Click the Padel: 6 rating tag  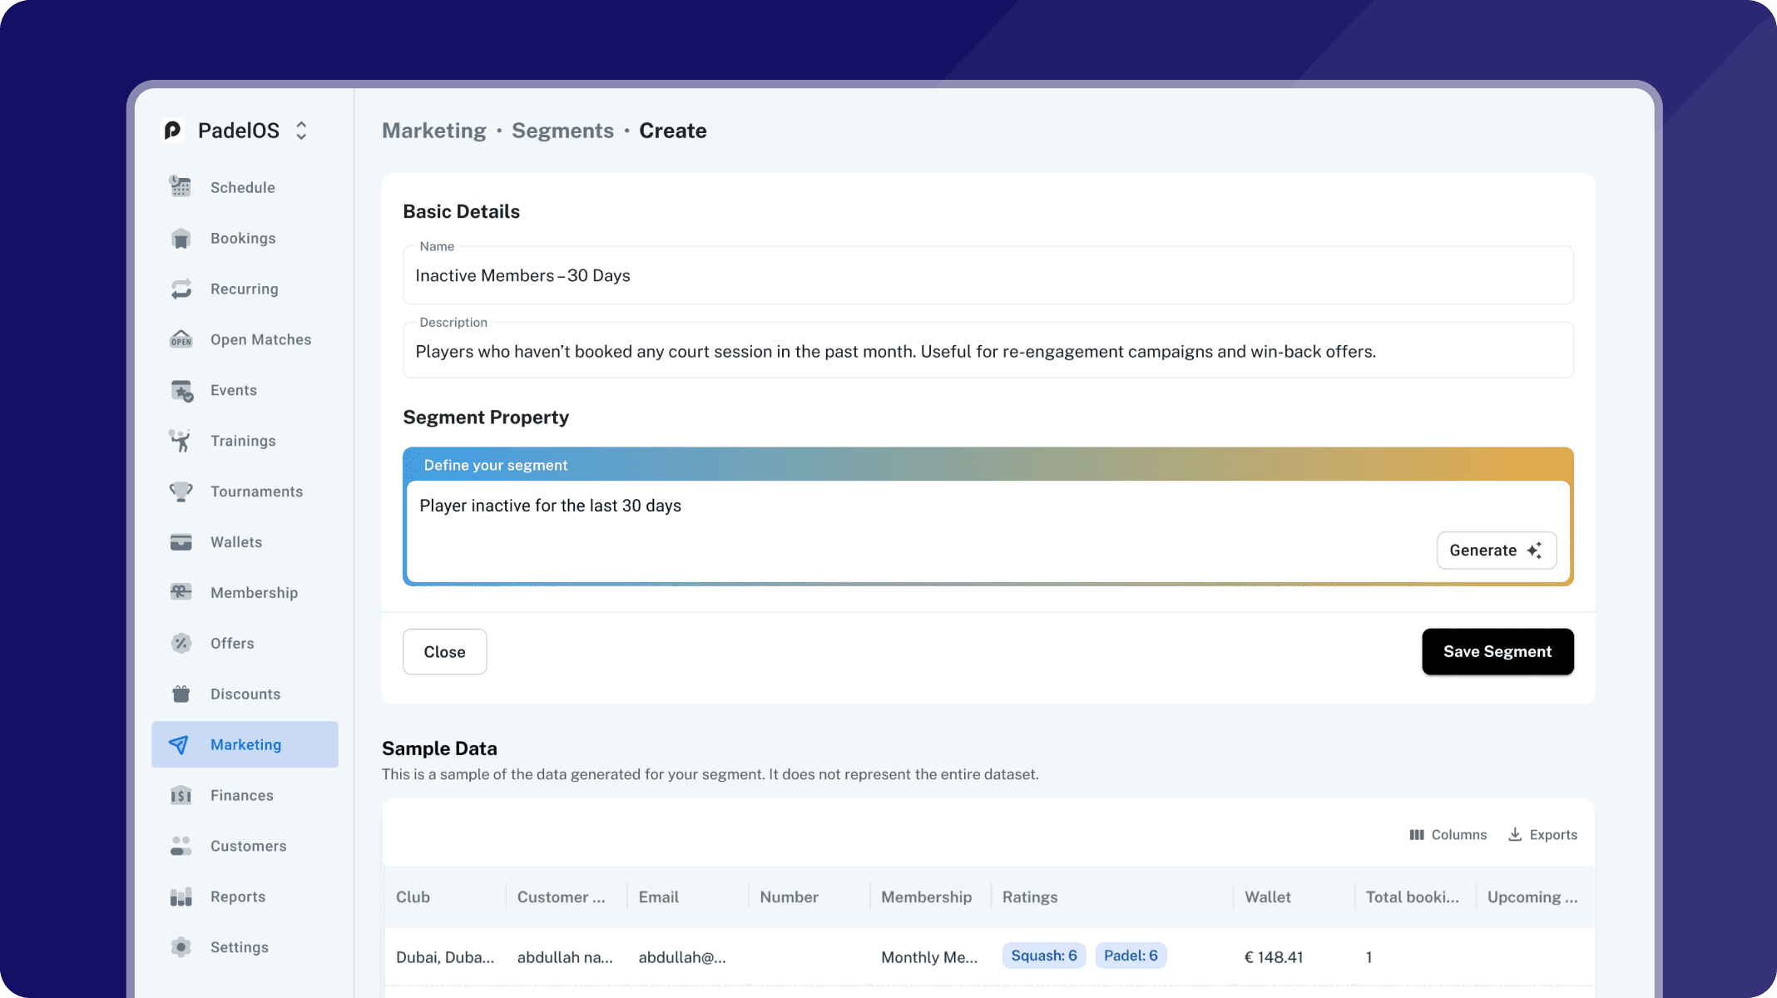pyautogui.click(x=1130, y=956)
